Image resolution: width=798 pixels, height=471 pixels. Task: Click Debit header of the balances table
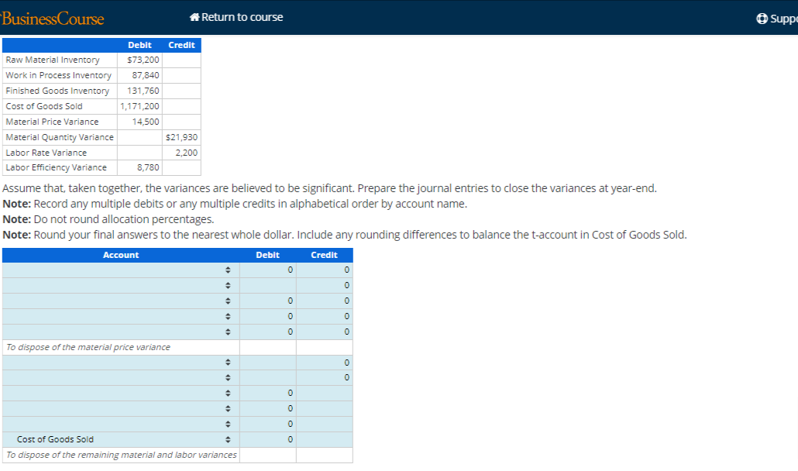tap(139, 45)
